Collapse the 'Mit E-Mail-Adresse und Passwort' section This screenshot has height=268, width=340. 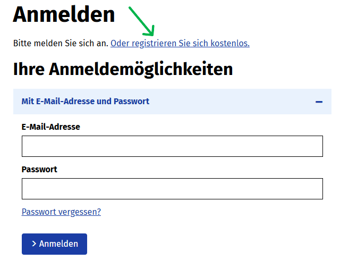(x=319, y=102)
